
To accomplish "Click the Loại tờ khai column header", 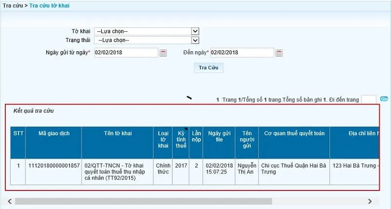I will point(163,143).
